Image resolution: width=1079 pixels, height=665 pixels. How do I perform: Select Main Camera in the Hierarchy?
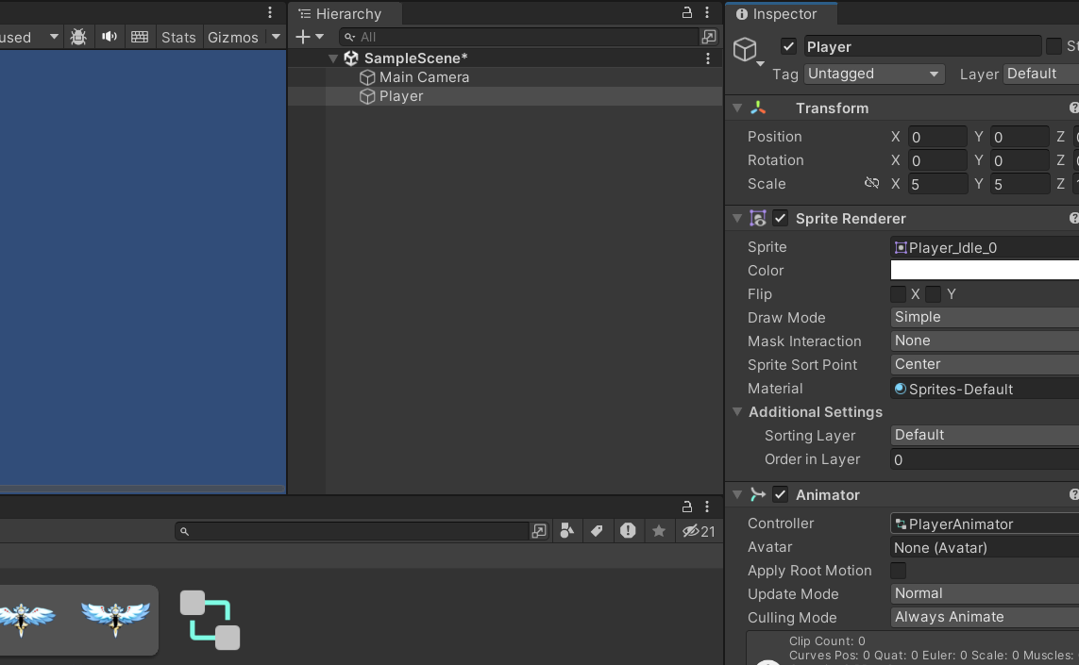[424, 77]
